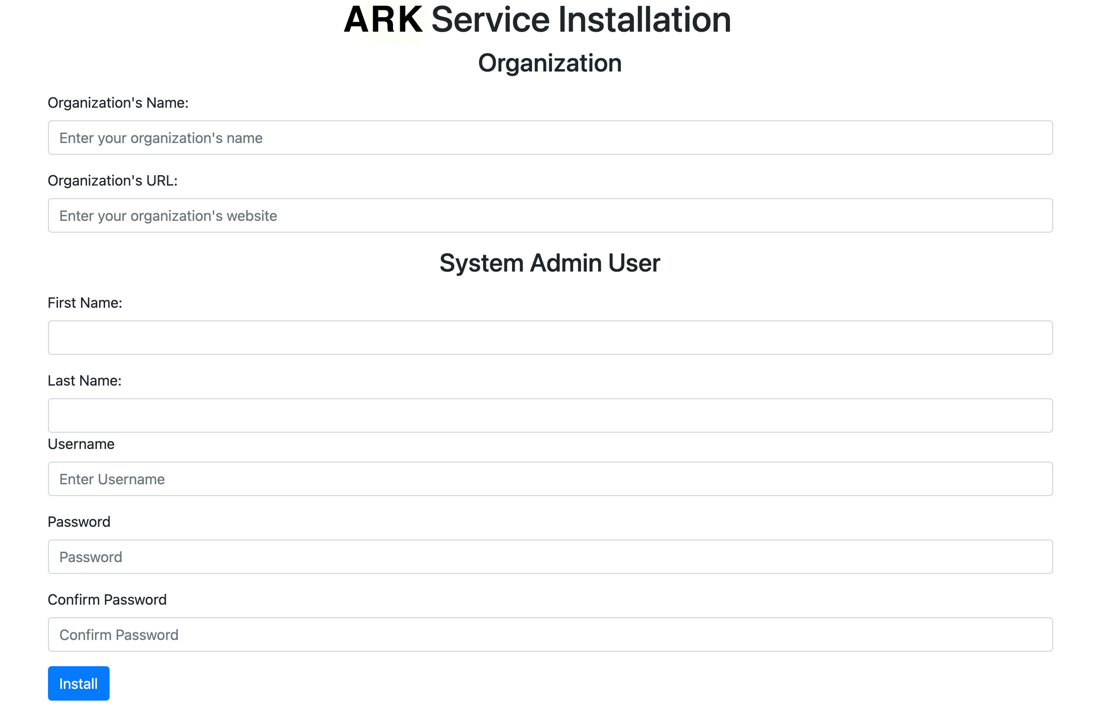This screenshot has width=1112, height=716.
Task: Click the Organization's URL input field
Action: click(550, 215)
